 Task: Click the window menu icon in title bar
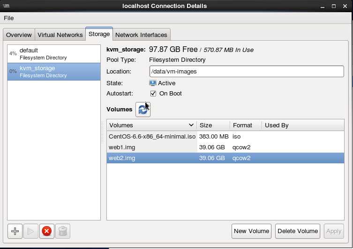click(6, 6)
